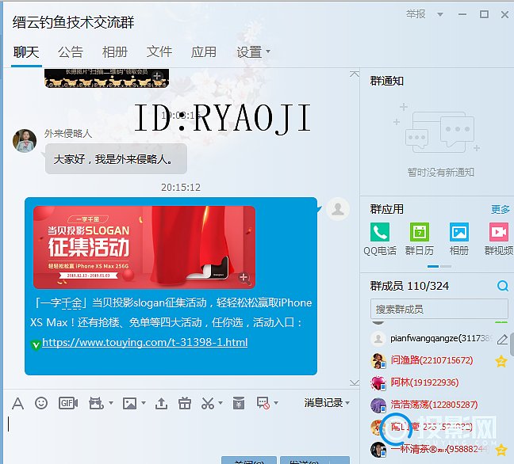This screenshot has height=464, width=514.
Task: Click the GIF sticker button
Action: (x=68, y=403)
